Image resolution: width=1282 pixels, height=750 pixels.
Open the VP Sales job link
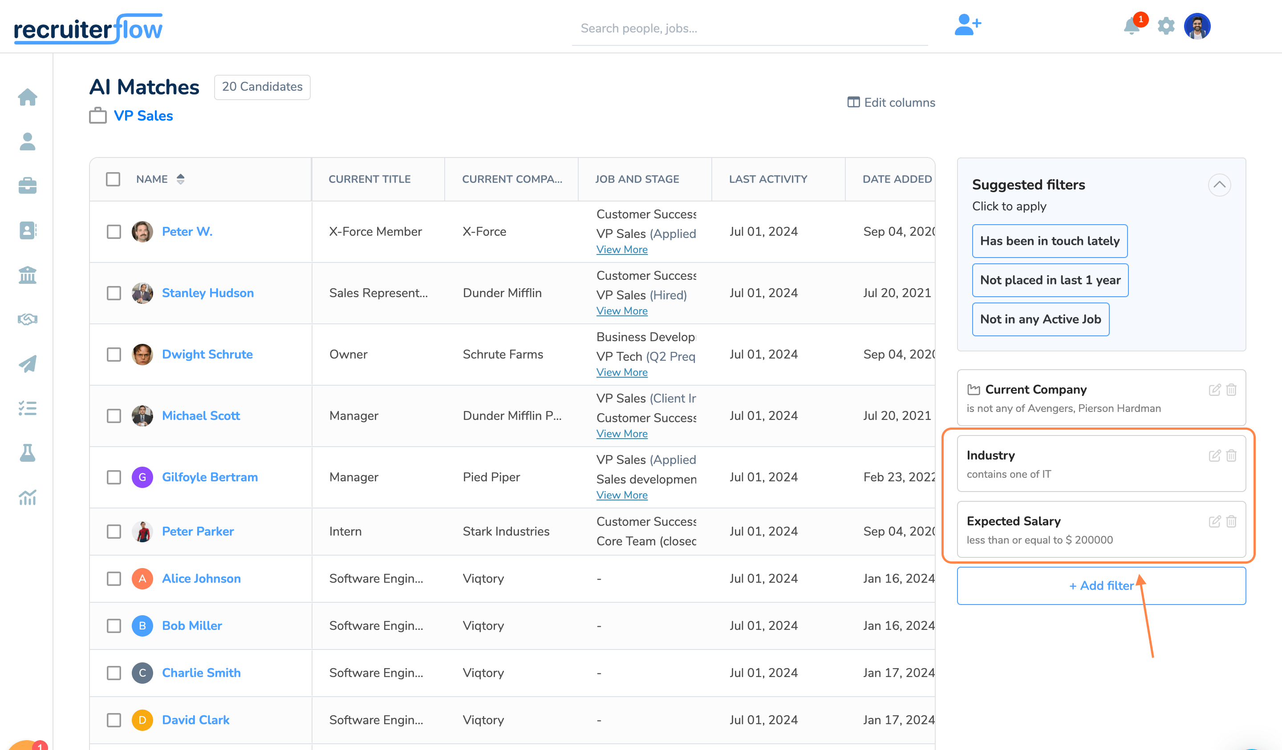pos(143,116)
